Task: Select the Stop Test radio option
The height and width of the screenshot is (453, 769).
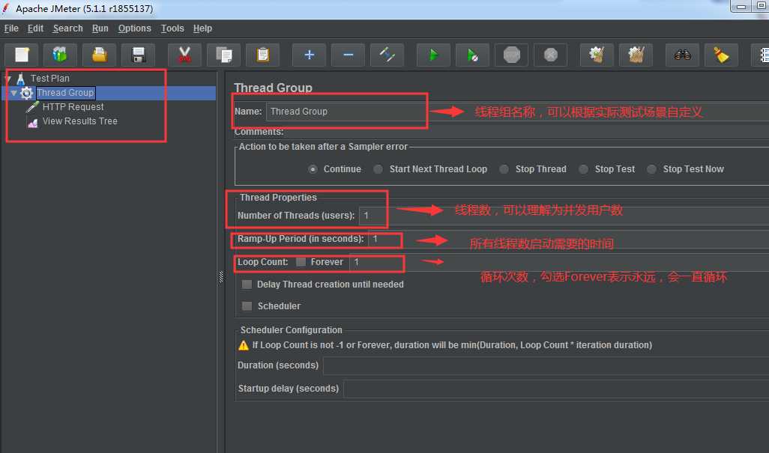Action: (583, 169)
